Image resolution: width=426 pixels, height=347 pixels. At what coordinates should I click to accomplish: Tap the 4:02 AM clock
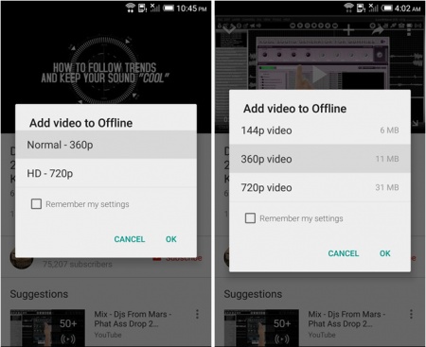pos(408,9)
